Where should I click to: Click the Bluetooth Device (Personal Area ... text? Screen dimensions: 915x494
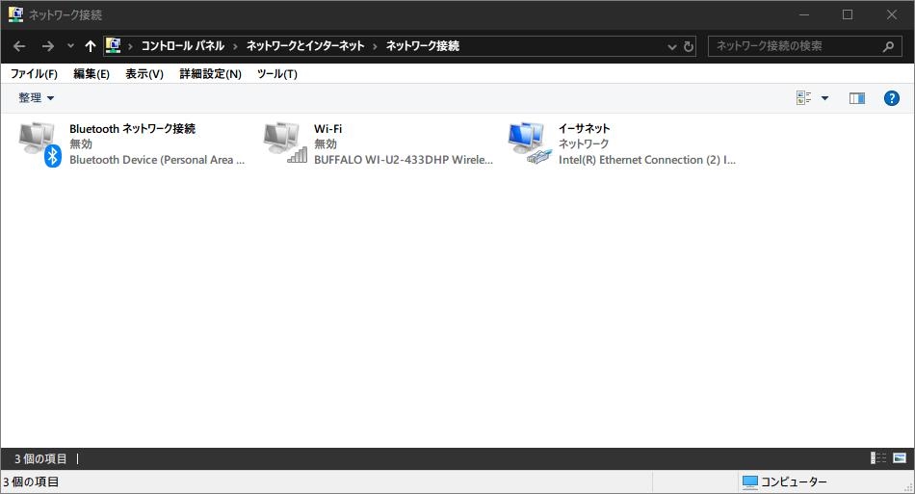[157, 160]
